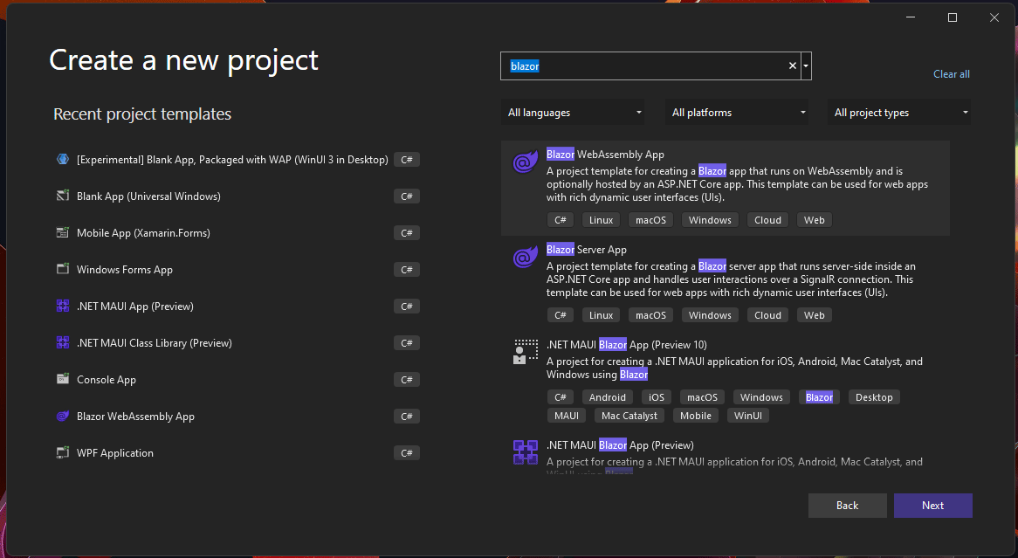The image size is (1018, 558).
Task: Click Linux tag under Blazor Server App
Action: pos(602,315)
